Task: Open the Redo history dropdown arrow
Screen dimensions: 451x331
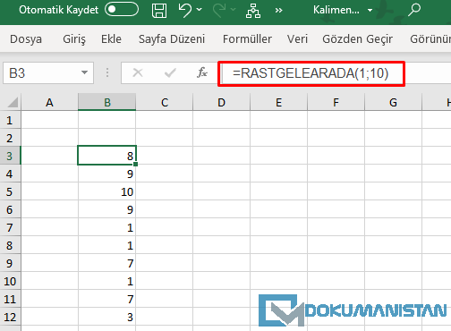Action: 234,10
